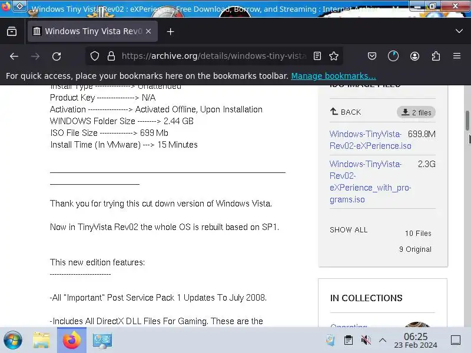Open window menu icon in title bar
This screenshot has width=471, height=353.
tap(6, 6)
